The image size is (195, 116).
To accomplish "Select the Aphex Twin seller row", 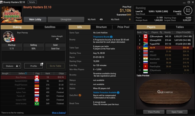I will (x=33, y=92).
